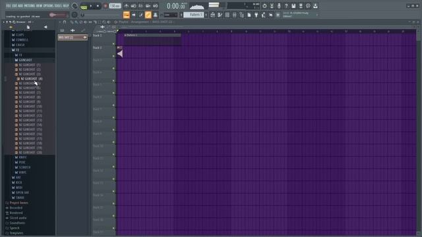Click the play button
Screen dimensions: 422x237
(91, 6)
